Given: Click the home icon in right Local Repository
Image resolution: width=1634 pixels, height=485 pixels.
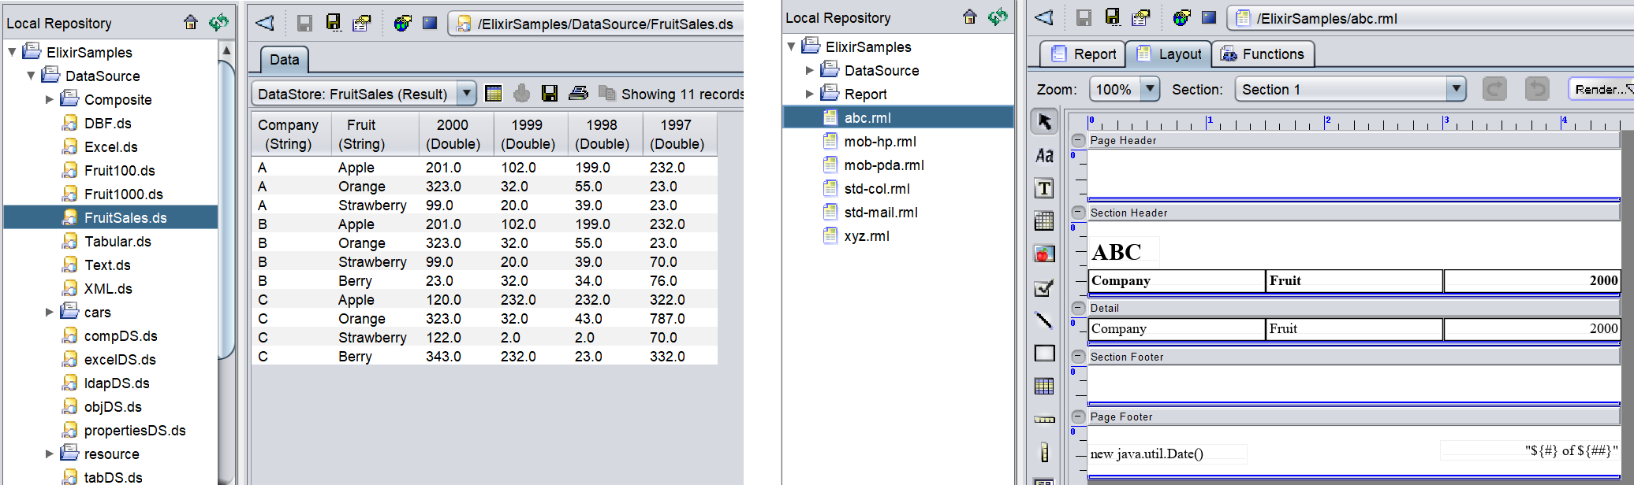Looking at the screenshot, I should [x=970, y=17].
